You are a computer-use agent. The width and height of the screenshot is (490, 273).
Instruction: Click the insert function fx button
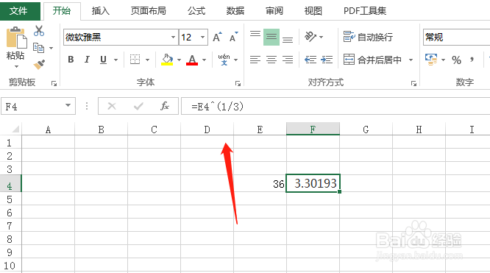[165, 106]
